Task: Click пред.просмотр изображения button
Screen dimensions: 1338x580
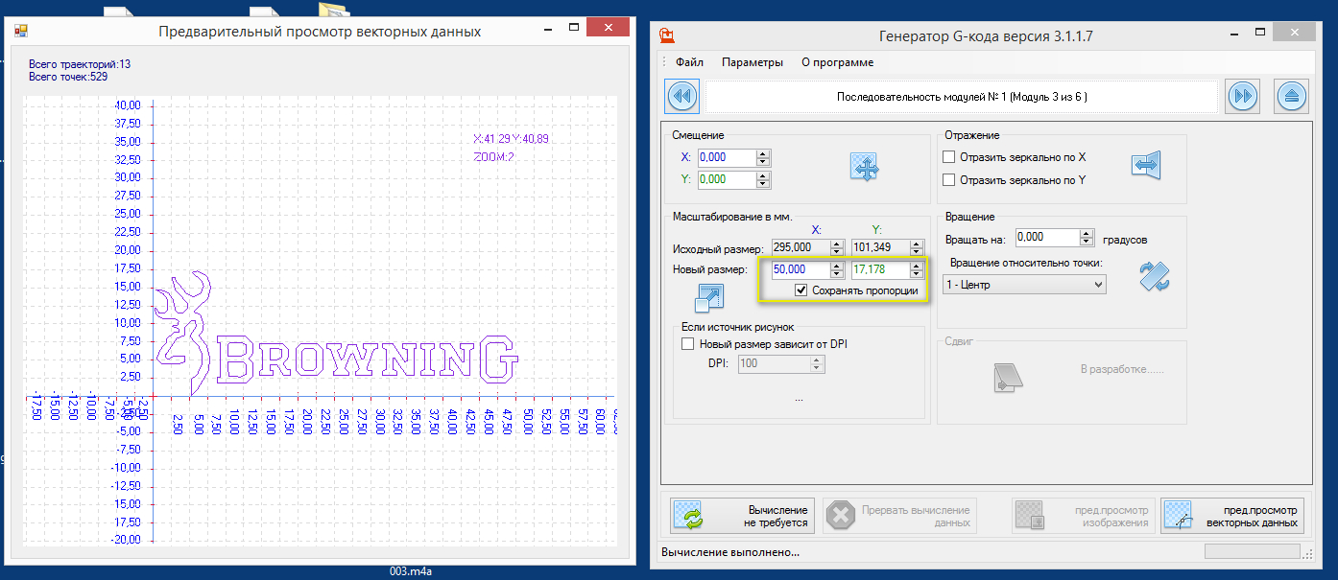Action: tap(1082, 516)
